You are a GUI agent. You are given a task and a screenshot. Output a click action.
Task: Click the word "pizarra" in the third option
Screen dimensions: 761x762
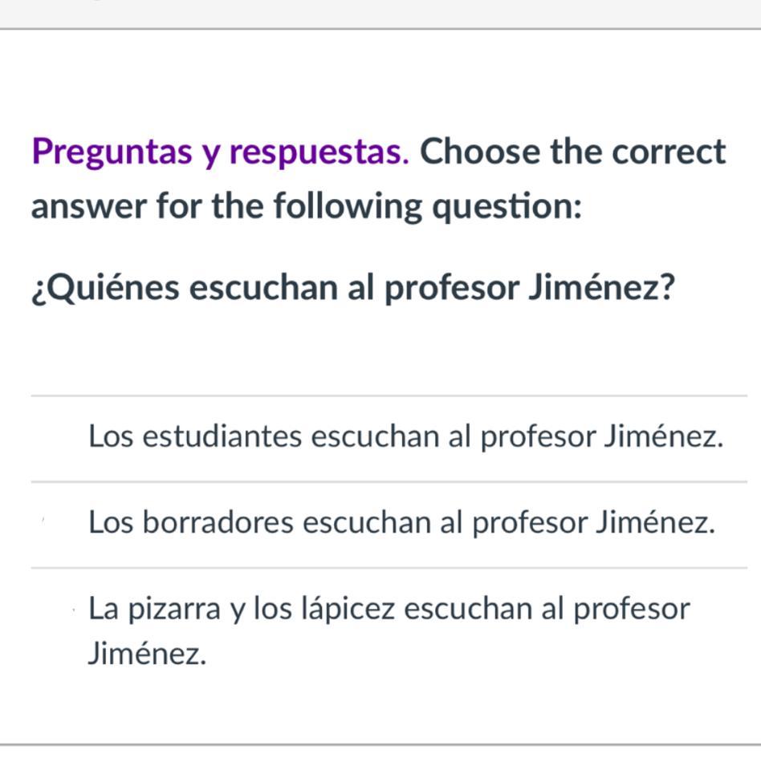(x=177, y=610)
